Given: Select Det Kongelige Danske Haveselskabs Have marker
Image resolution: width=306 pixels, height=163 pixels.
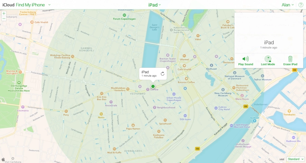Looking at the screenshot, I should pos(19,83).
